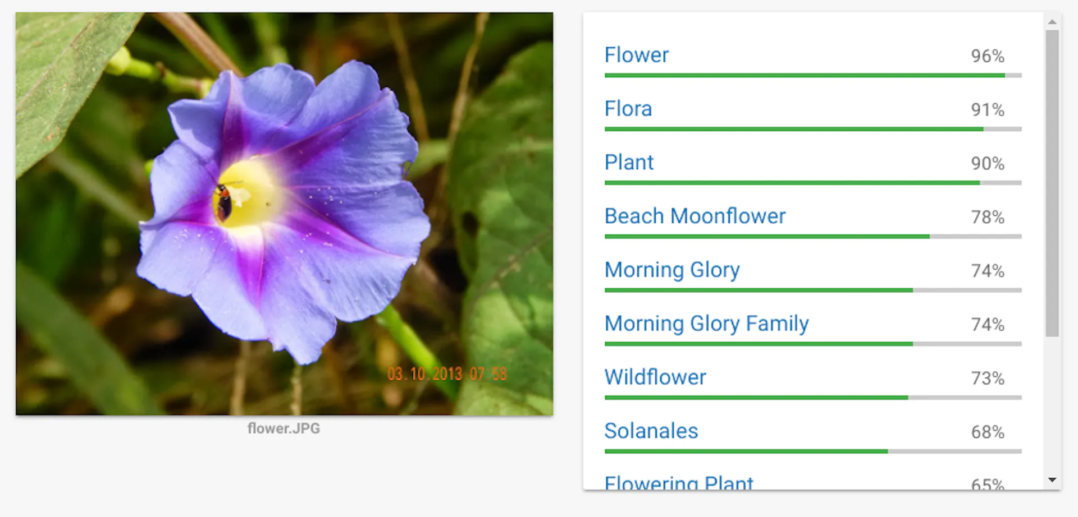The width and height of the screenshot is (1078, 517).
Task: Select the Morning Glory Family label
Action: pyautogui.click(x=706, y=324)
